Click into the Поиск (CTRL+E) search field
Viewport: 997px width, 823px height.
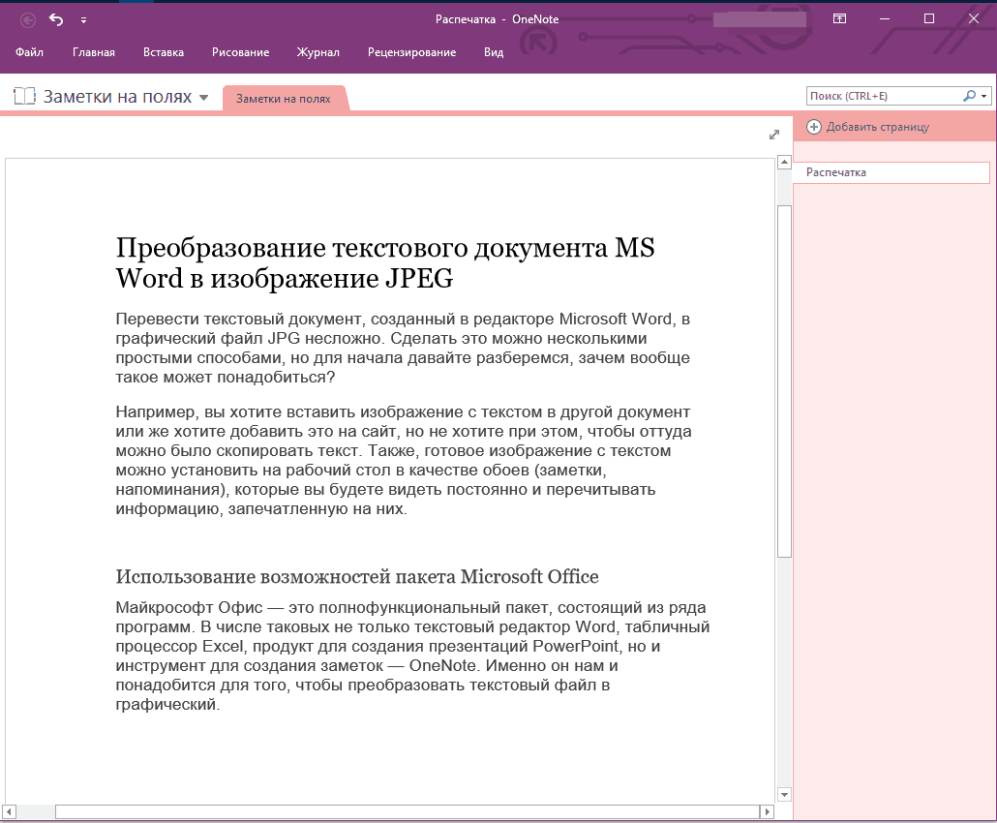884,96
